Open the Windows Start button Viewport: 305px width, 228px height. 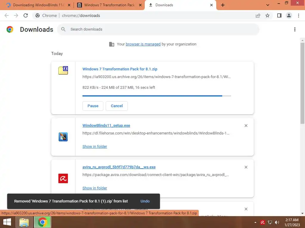(x=7, y=222)
